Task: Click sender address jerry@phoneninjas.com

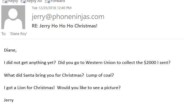Action: point(68,17)
